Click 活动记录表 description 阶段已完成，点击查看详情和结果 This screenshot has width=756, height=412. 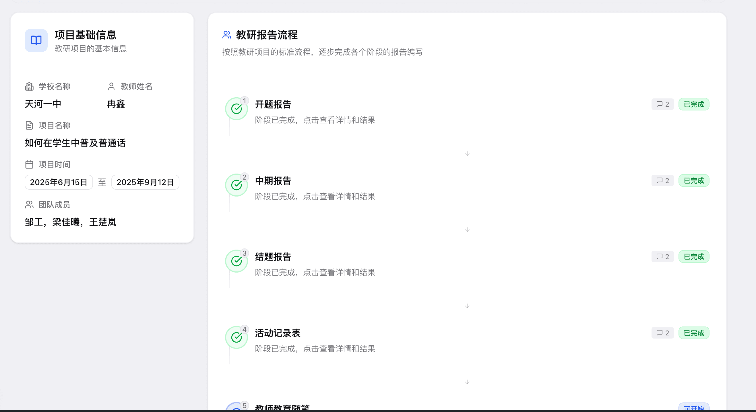pos(315,349)
